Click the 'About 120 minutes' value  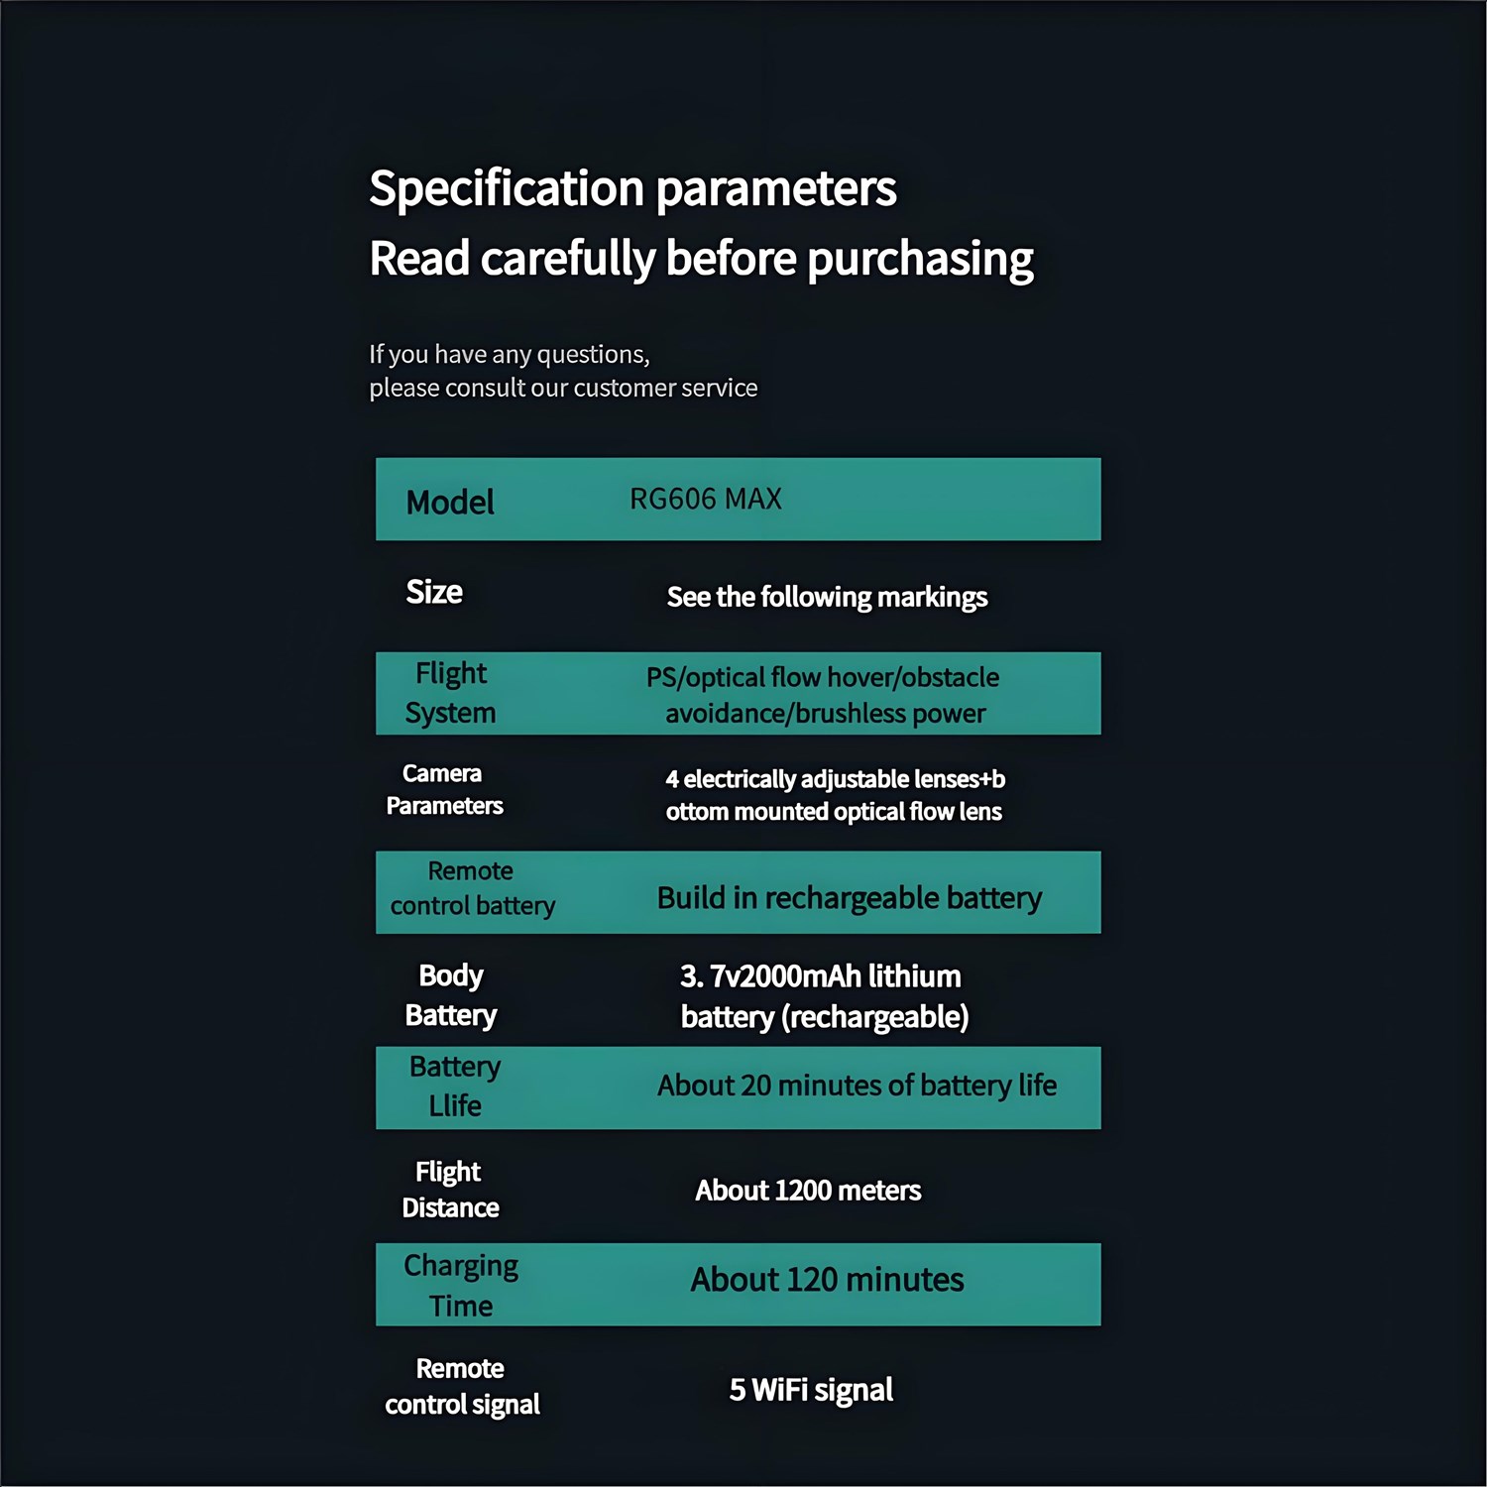tap(827, 1280)
